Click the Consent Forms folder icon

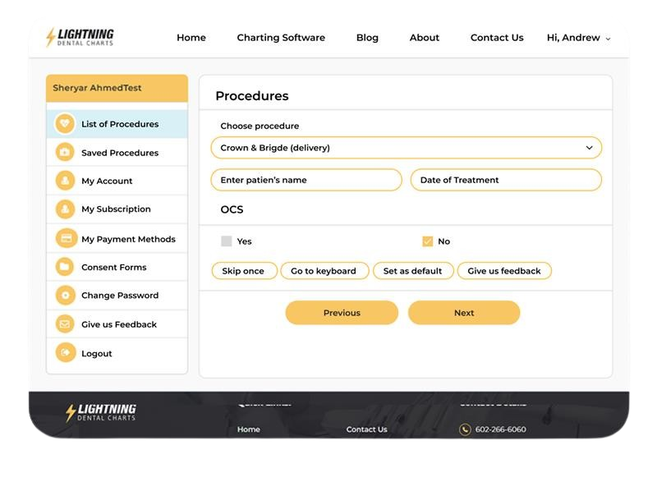(64, 267)
